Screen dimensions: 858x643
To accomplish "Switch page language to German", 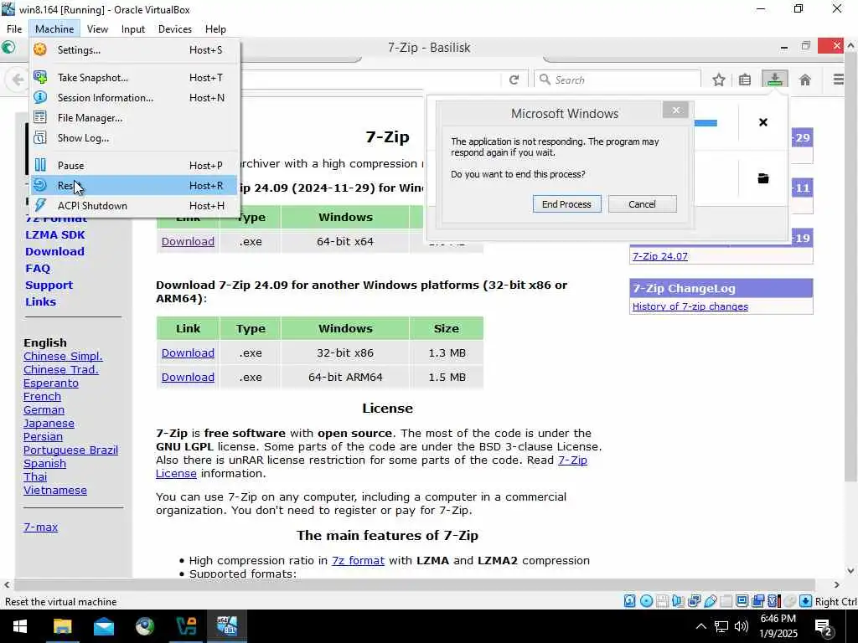I will tap(44, 409).
